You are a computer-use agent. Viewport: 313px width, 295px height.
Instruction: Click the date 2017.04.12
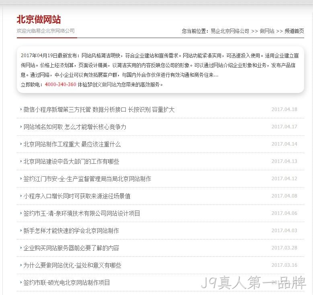coord(284,179)
